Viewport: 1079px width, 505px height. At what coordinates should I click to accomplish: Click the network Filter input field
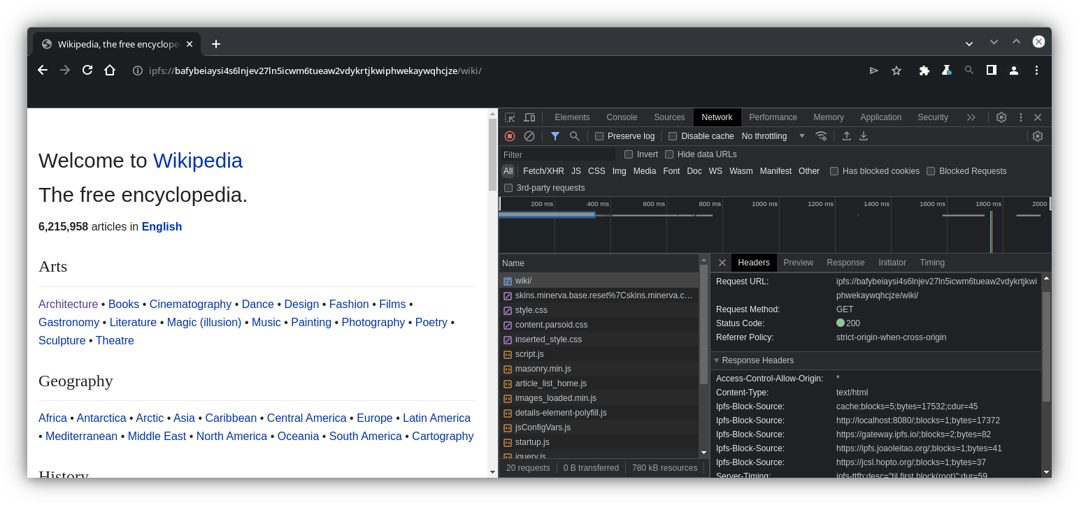[558, 154]
